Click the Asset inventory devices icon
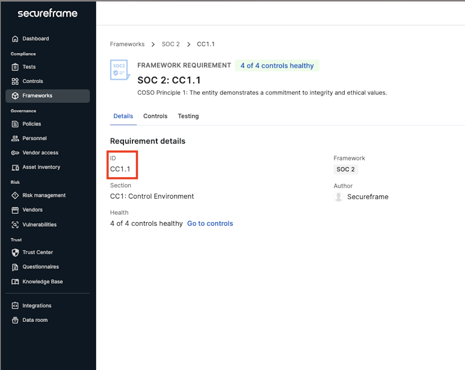 15,167
